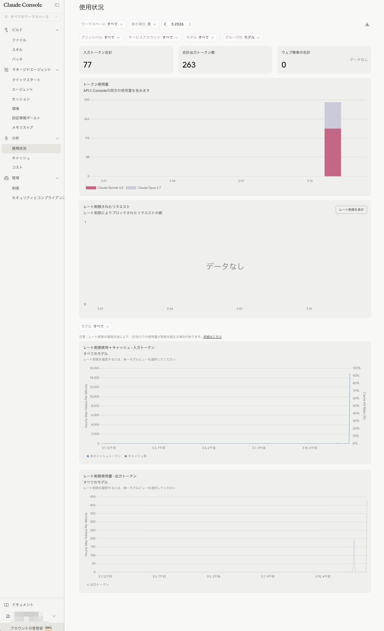The width and height of the screenshot is (384, 631).
Task: Click the レート制限を表示 button
Action: pos(351,210)
